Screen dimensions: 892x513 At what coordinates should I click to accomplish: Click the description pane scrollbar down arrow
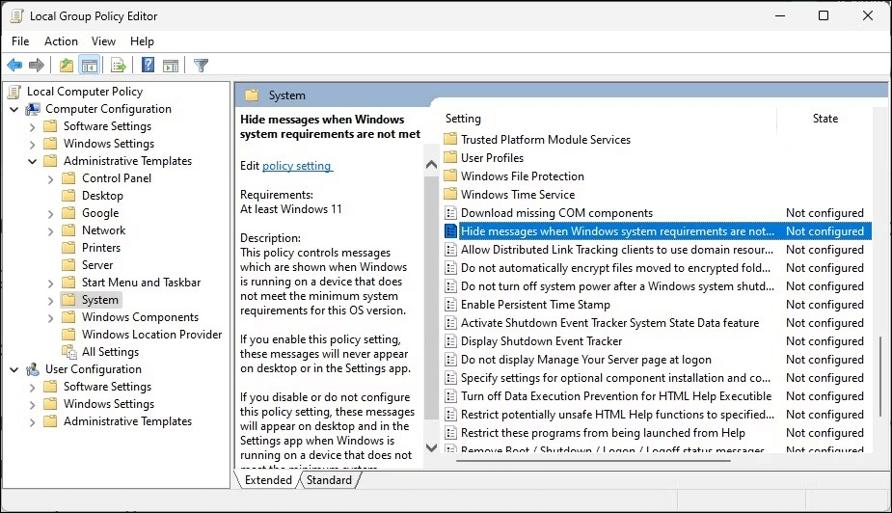[x=431, y=459]
